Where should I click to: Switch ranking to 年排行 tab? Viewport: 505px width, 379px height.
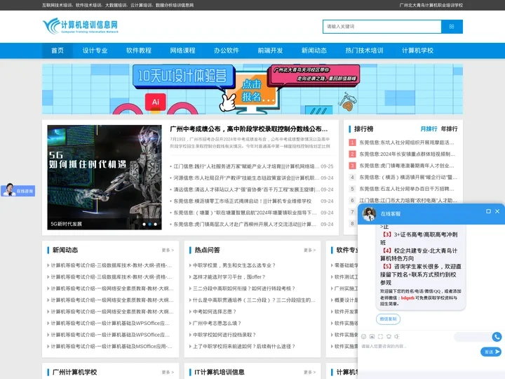click(x=450, y=129)
